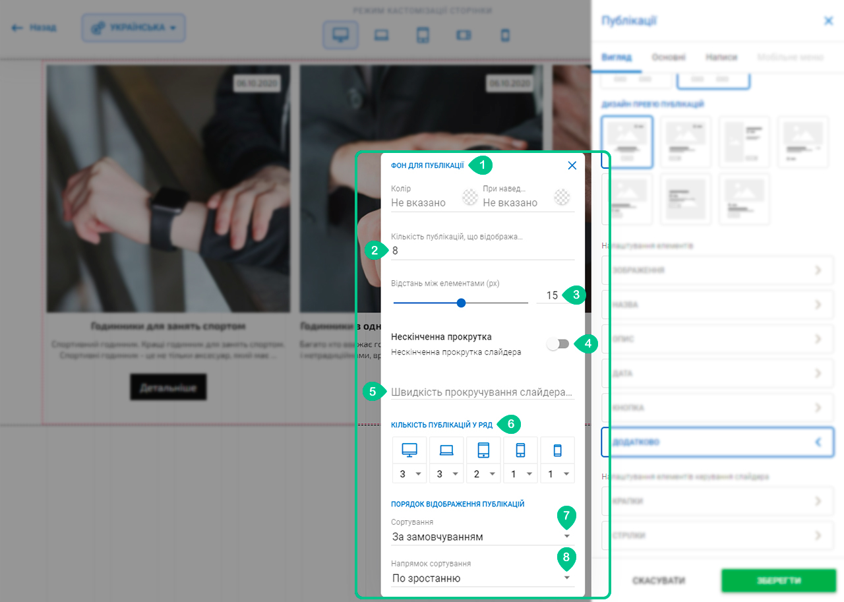Screen dimensions: 844x602
Task: Switch to portrait phone preview in top toolbar
Action: point(505,35)
